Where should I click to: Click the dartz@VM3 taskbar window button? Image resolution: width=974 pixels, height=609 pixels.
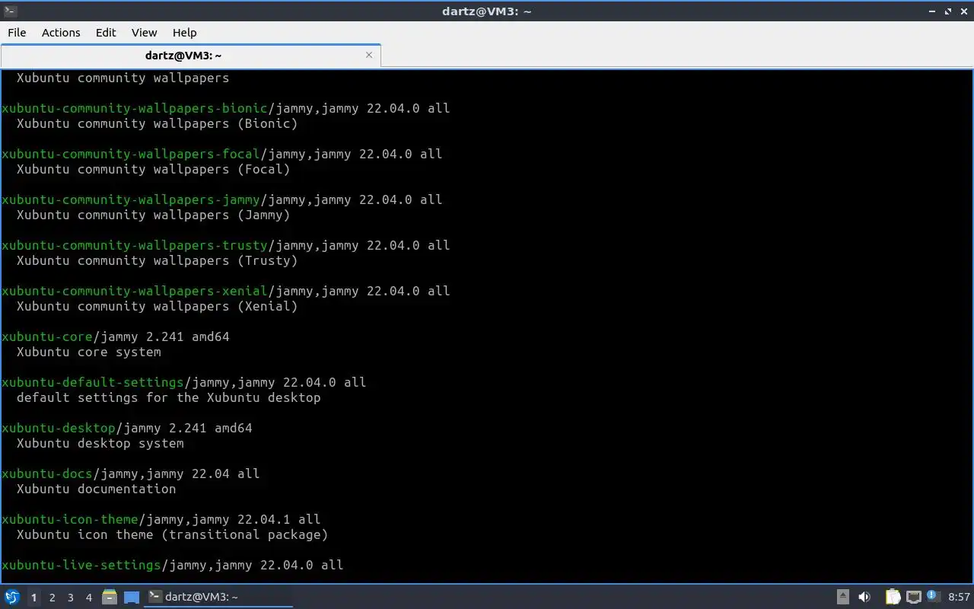[219, 597]
